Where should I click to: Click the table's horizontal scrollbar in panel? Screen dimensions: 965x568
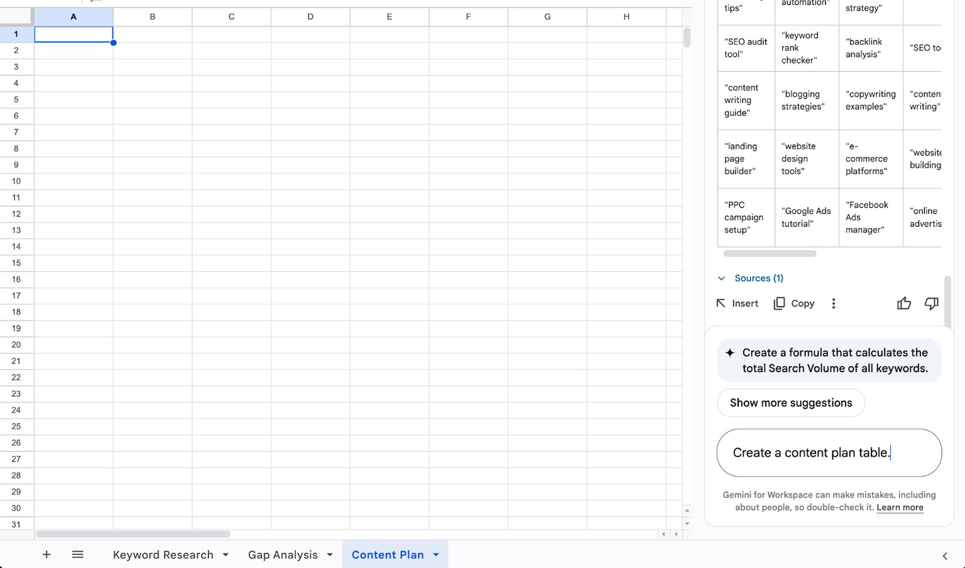[x=770, y=254]
